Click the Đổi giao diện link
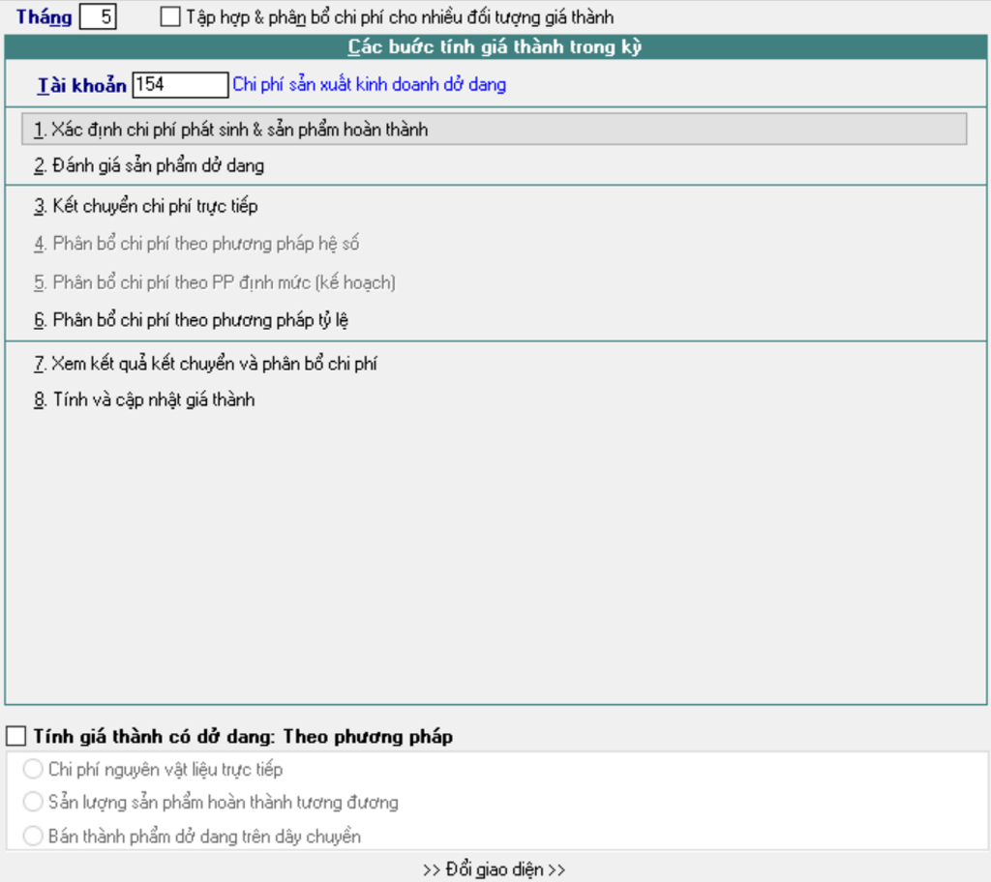Image resolution: width=991 pixels, height=882 pixels. 495,869
